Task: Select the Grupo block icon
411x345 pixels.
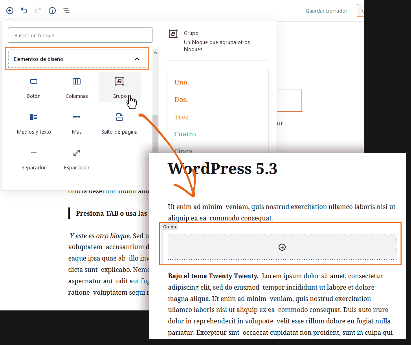Action: click(x=119, y=82)
